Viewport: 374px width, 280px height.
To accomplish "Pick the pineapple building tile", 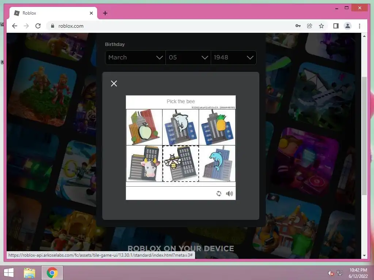I will (217, 127).
